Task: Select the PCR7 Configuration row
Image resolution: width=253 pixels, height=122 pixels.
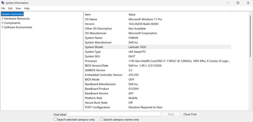Action: [x=158, y=107]
